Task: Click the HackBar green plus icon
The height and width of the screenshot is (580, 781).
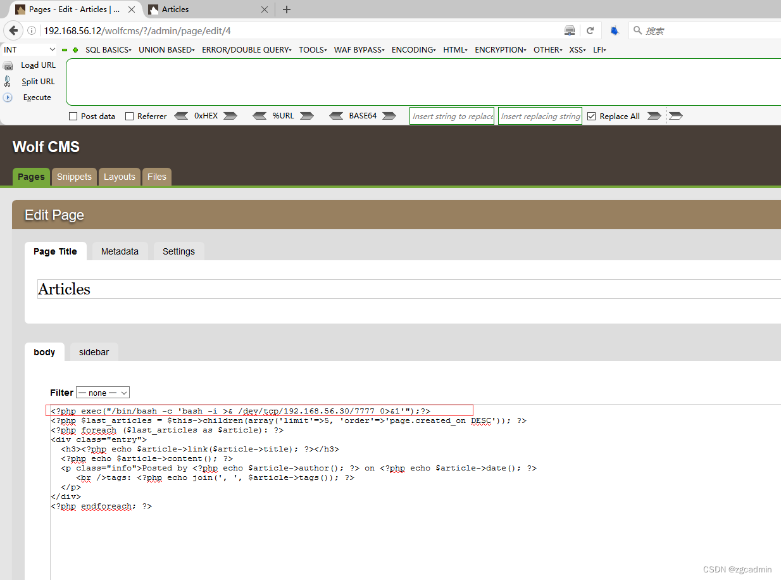Action: (75, 50)
